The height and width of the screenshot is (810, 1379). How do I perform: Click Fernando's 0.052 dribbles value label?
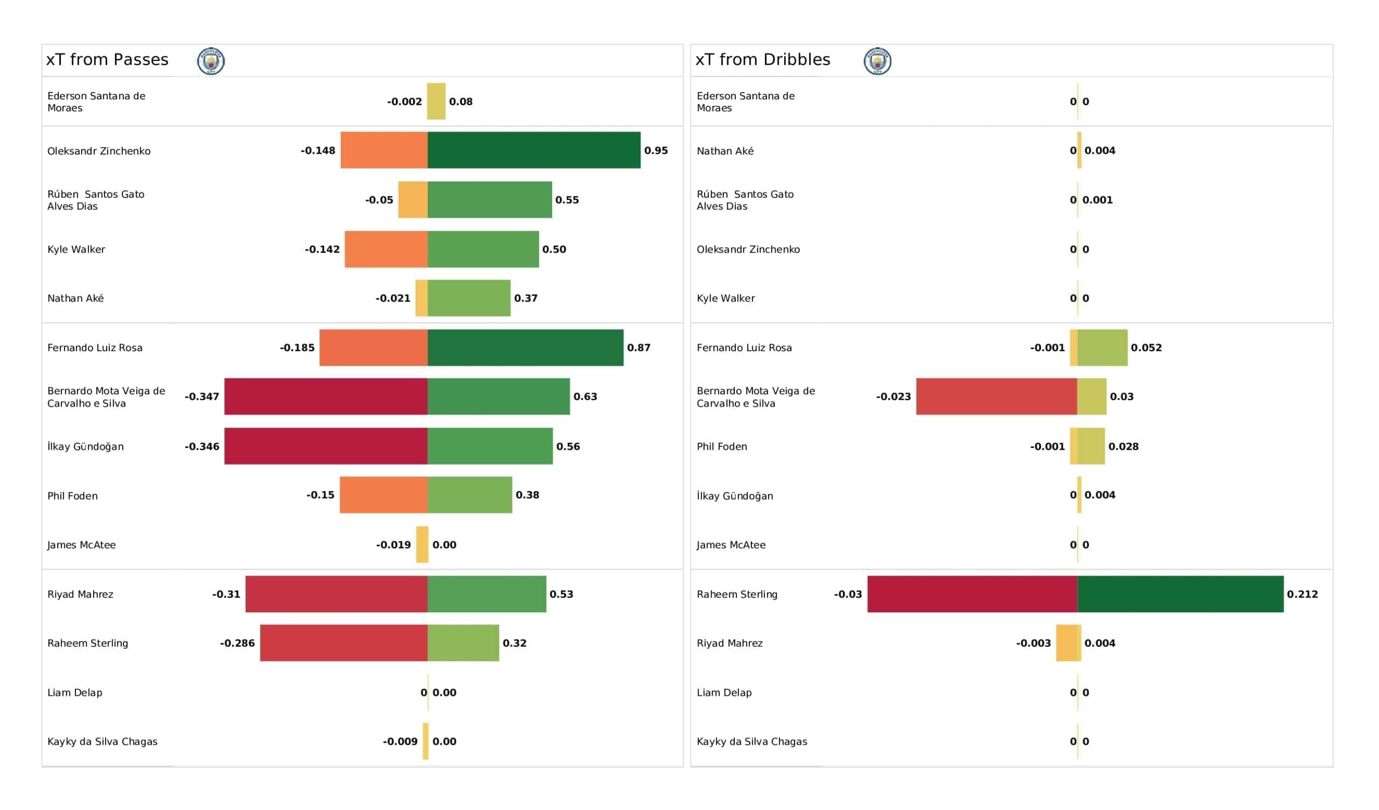click(1146, 347)
